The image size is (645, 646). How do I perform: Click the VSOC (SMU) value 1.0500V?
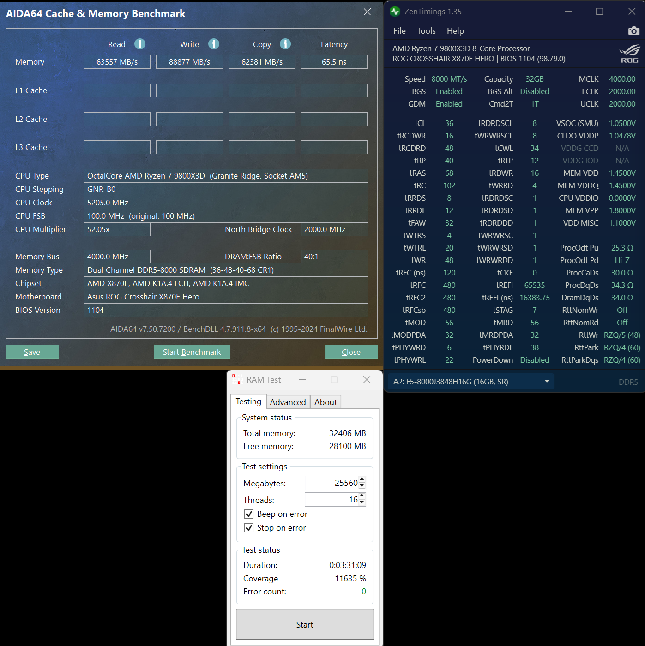[622, 123]
